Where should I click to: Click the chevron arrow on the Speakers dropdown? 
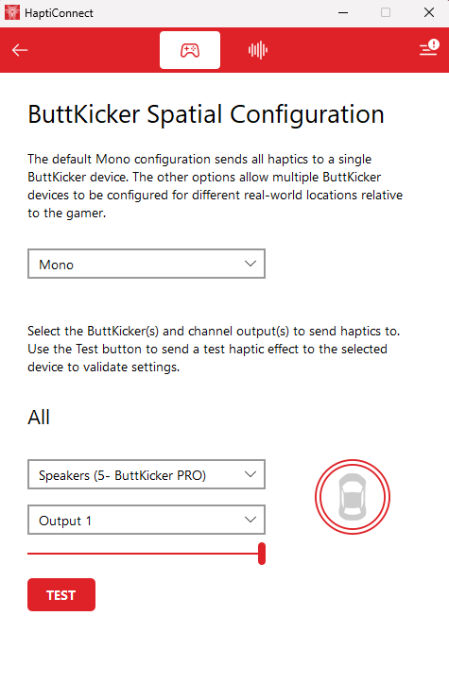pos(250,474)
